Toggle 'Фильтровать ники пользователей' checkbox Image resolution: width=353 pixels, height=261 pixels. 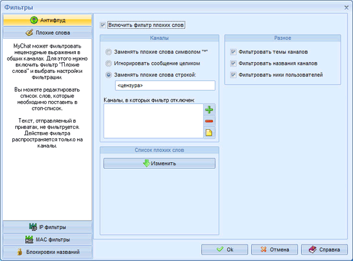233,75
